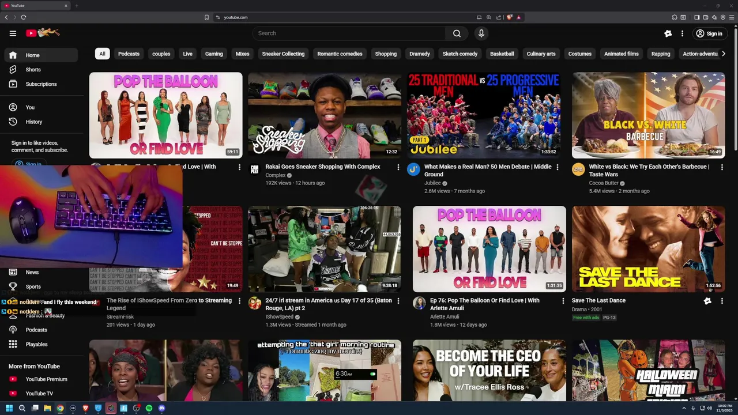
Task: Open the YouTube hamburger guide menu
Action: click(x=13, y=33)
